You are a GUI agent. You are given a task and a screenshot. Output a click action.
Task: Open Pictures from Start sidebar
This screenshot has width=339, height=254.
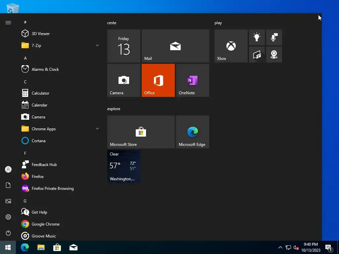(8, 201)
